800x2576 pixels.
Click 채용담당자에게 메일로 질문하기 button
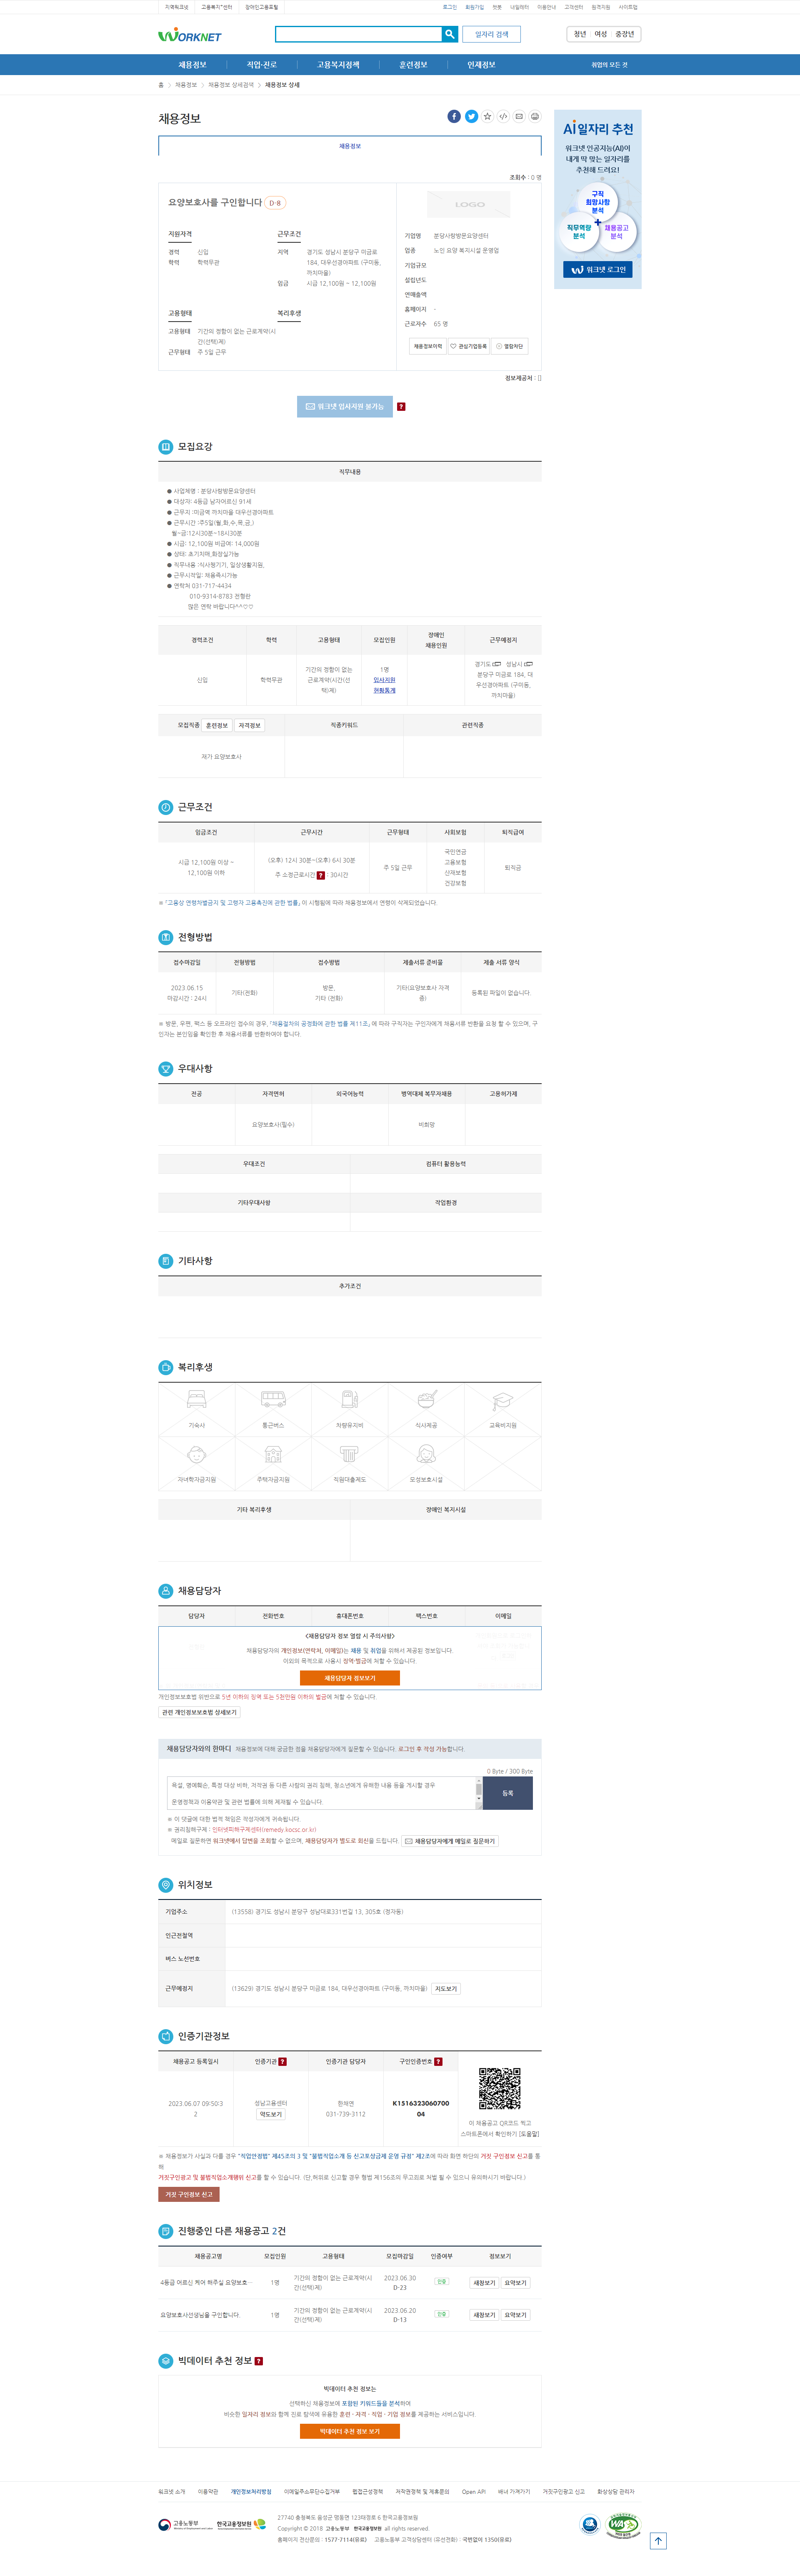(450, 1841)
